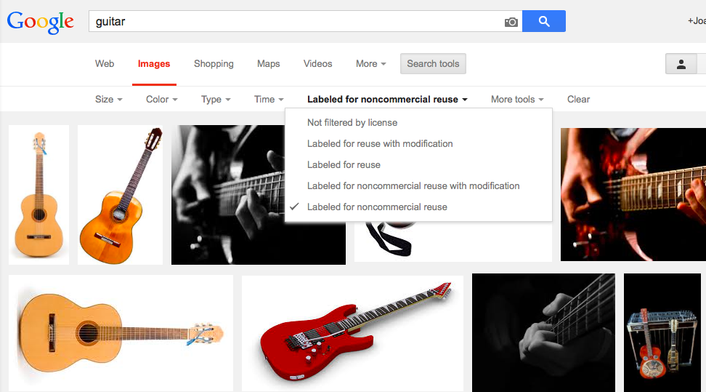Click the camera search-by-image icon
Viewport: 706px width, 392px height.
click(511, 22)
